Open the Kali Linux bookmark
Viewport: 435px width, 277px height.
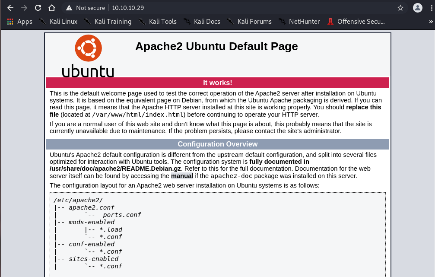pyautogui.click(x=58, y=21)
